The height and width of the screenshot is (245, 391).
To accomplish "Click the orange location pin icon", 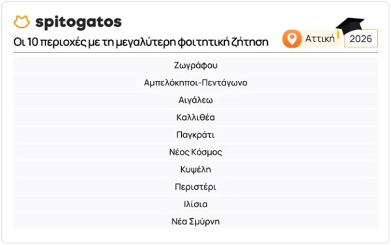I will point(292,38).
